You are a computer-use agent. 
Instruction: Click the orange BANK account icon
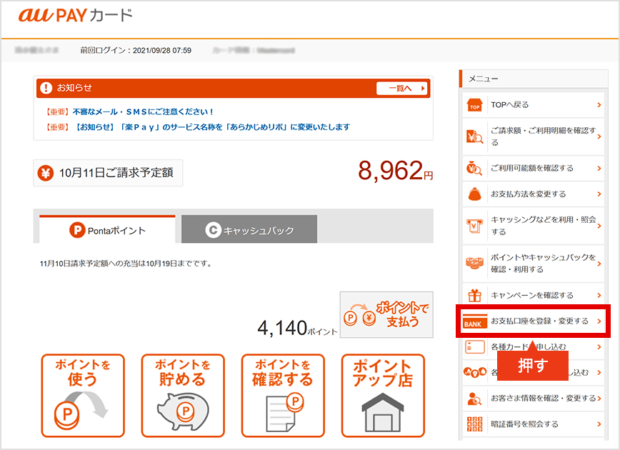[474, 321]
